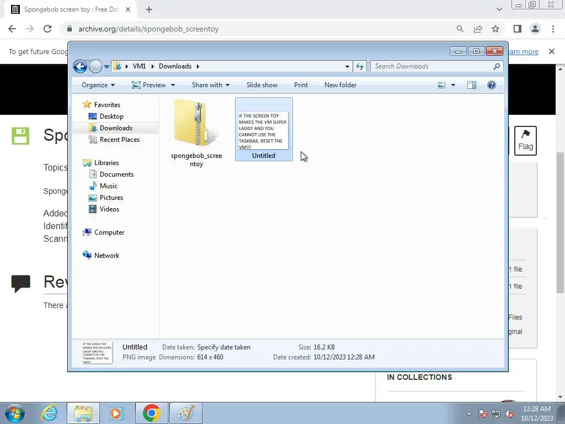Image resolution: width=565 pixels, height=424 pixels.
Task: Open the Pictures library
Action: (x=111, y=198)
